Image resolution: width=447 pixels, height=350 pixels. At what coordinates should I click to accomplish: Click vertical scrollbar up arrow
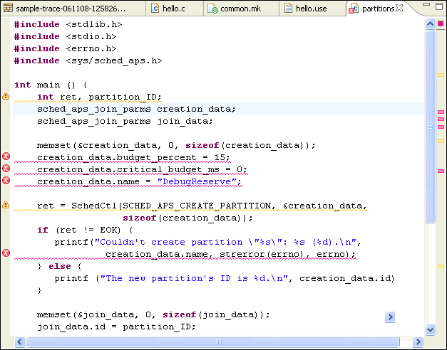point(430,24)
